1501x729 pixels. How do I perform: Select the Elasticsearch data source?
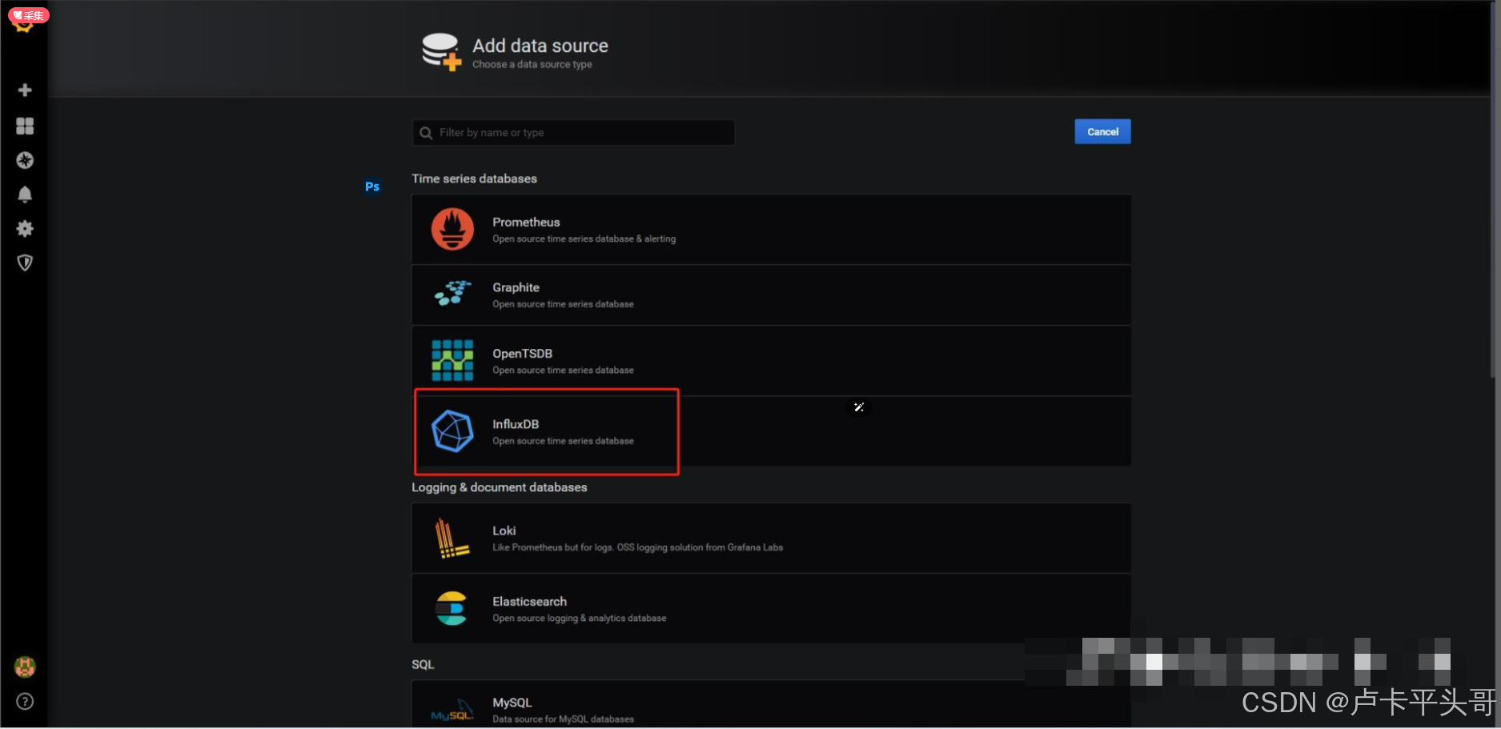coord(771,608)
